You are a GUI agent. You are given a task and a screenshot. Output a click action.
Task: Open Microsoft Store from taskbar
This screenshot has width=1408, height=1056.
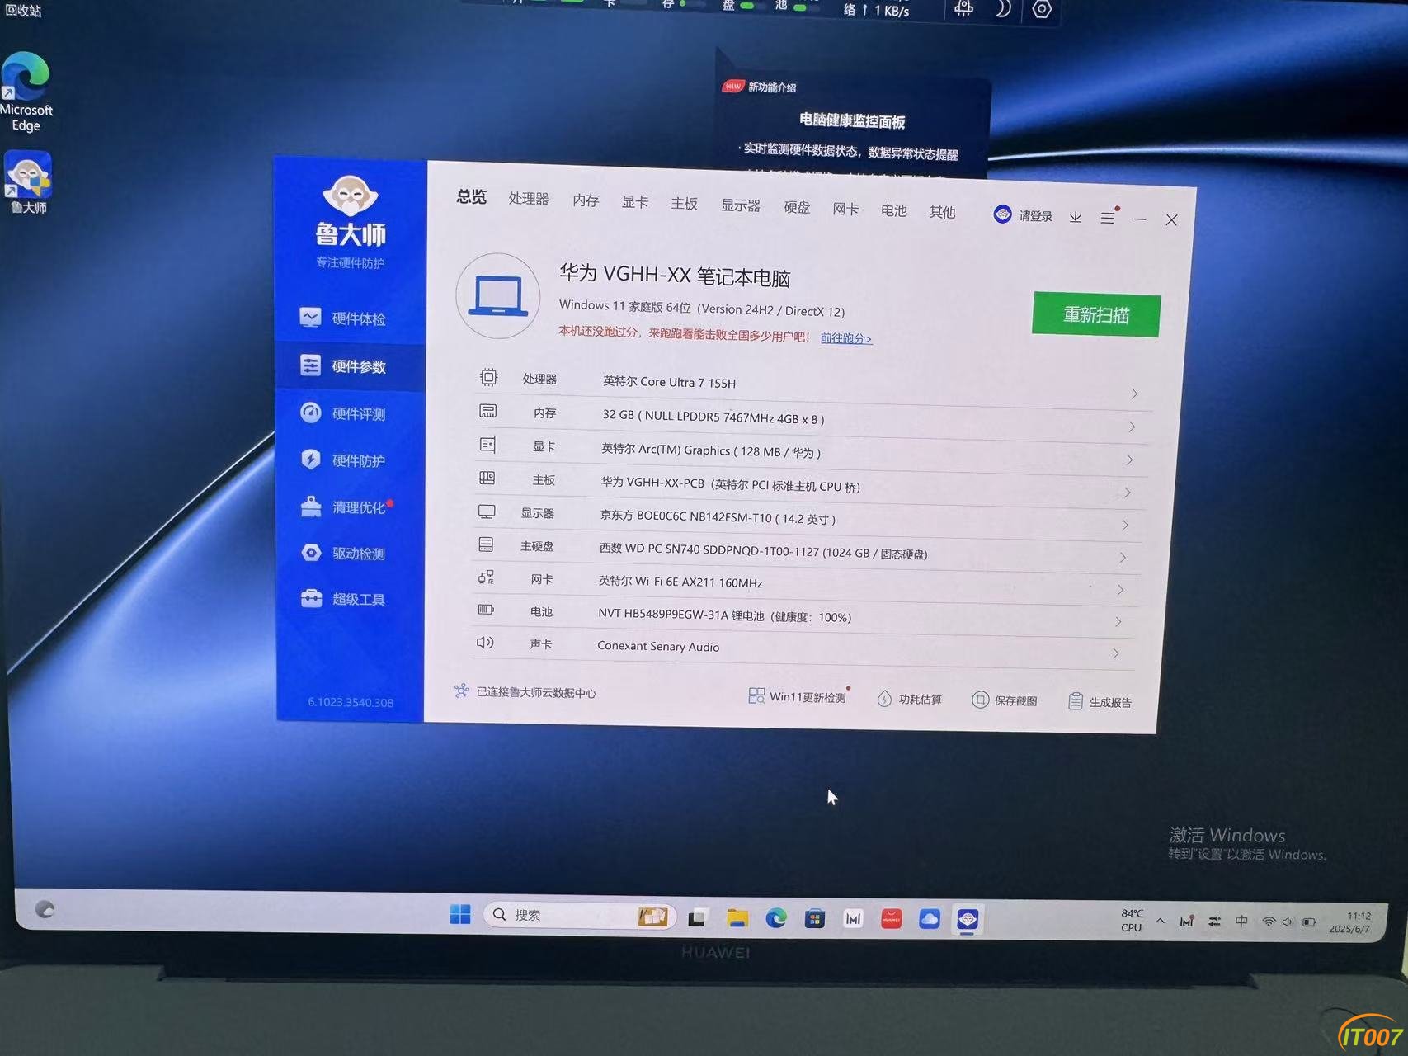pos(814,918)
